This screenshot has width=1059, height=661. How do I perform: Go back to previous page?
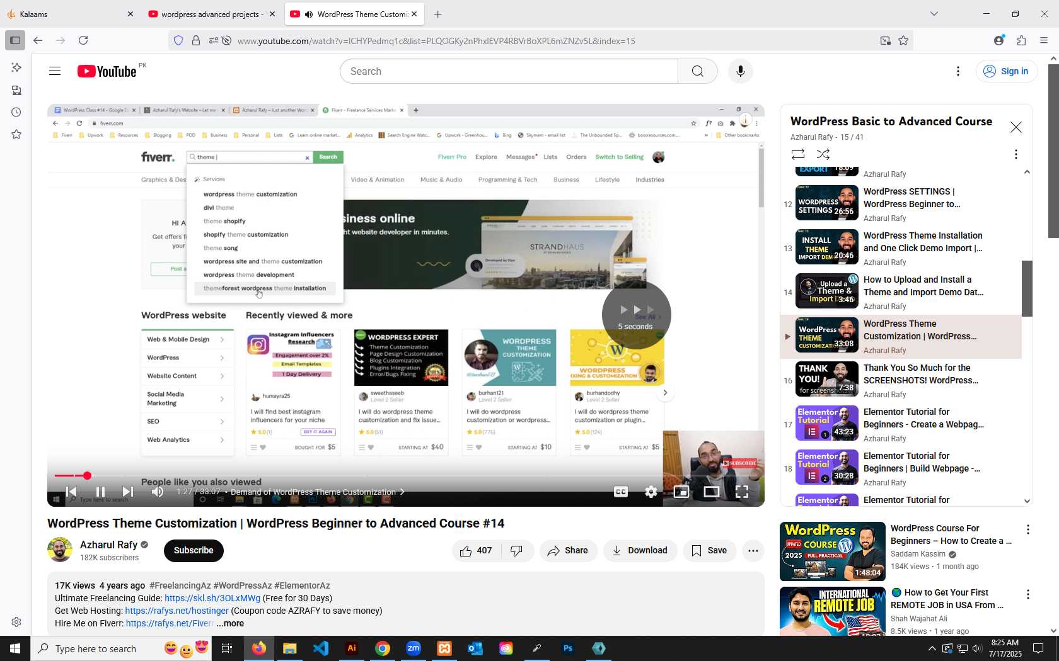pos(38,40)
